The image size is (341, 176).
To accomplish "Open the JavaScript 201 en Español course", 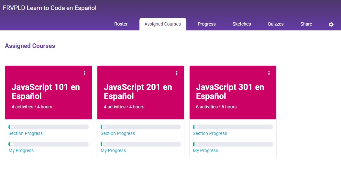I will (138, 92).
